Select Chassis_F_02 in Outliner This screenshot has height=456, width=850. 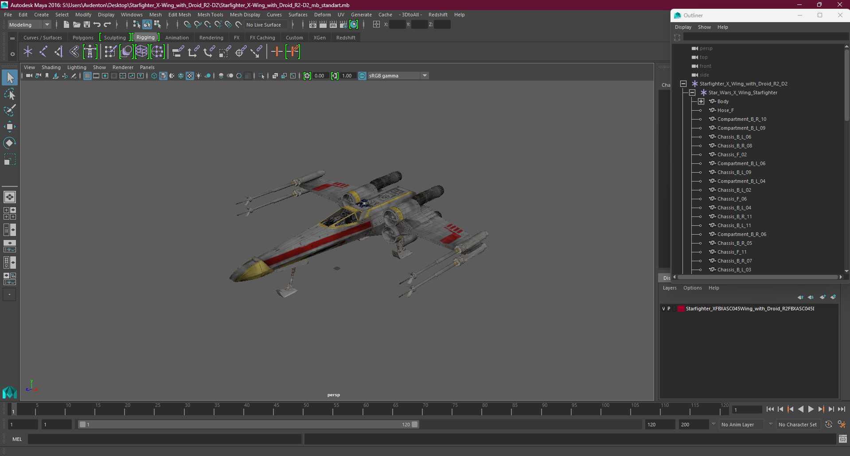[732, 155]
